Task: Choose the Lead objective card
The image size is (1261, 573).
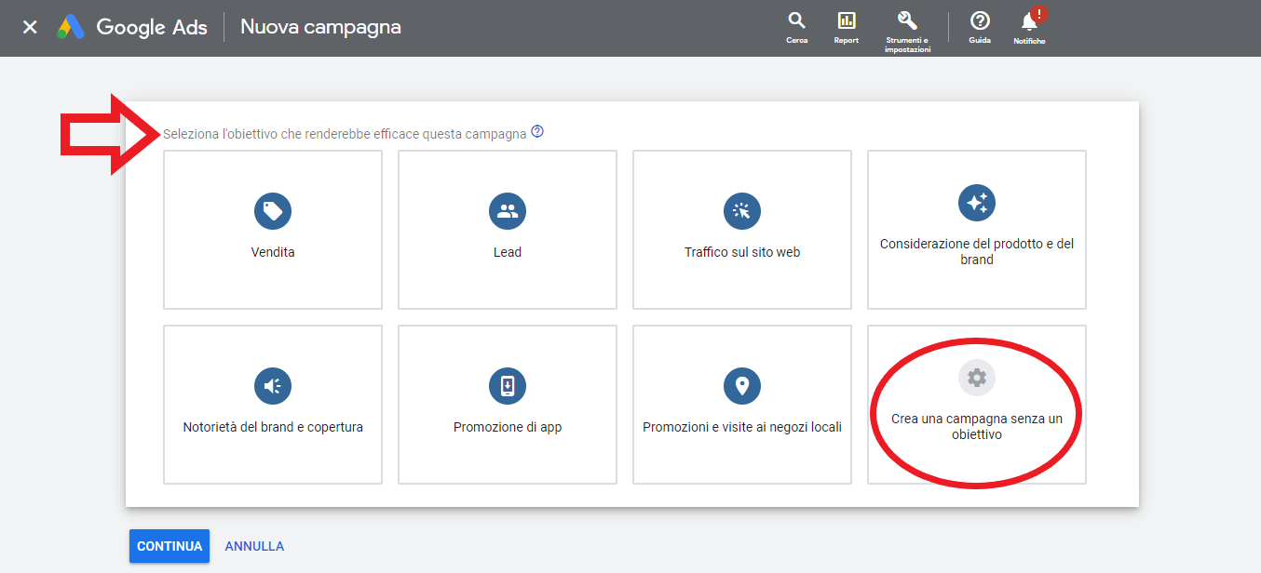Action: point(508,229)
